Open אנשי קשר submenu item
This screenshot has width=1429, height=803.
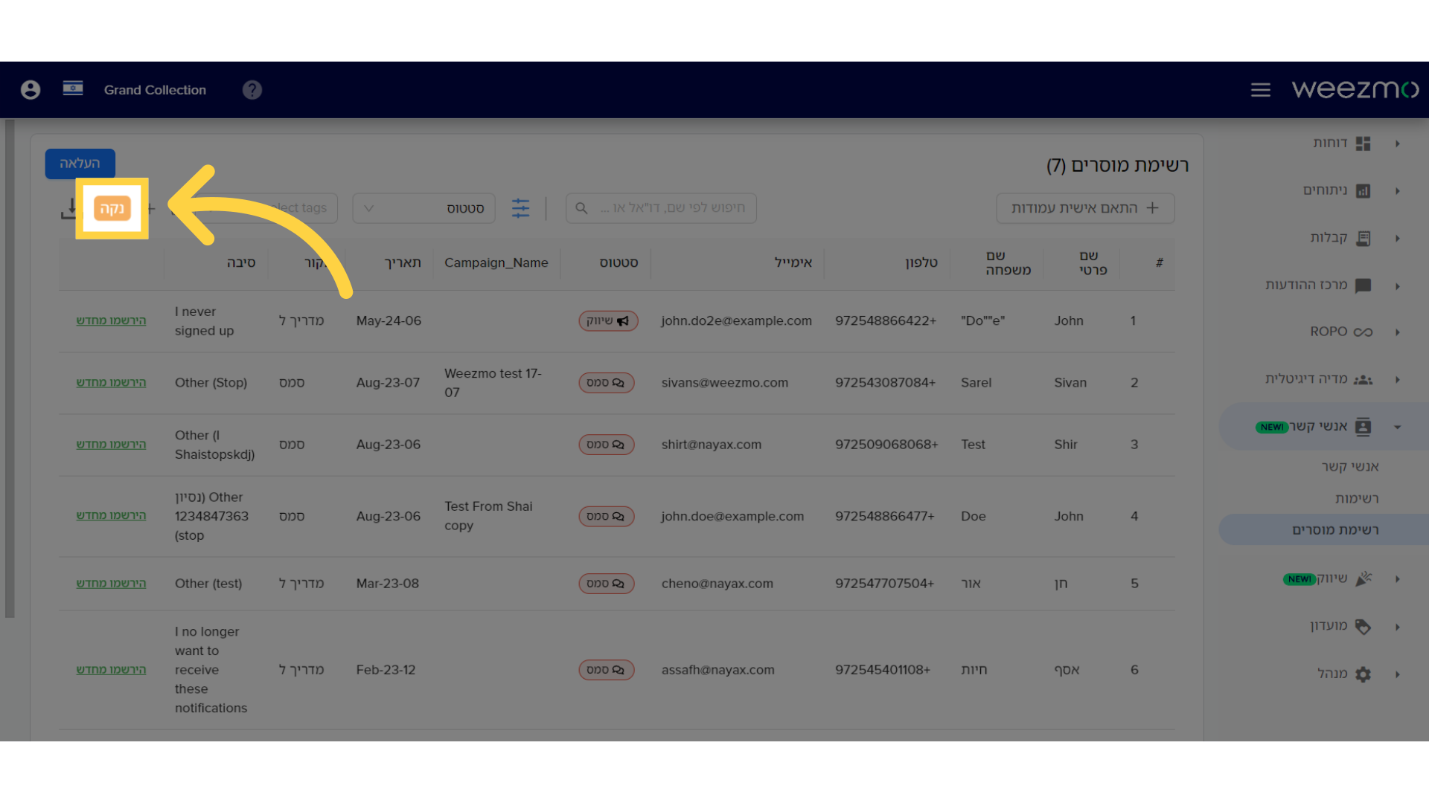[x=1350, y=467]
